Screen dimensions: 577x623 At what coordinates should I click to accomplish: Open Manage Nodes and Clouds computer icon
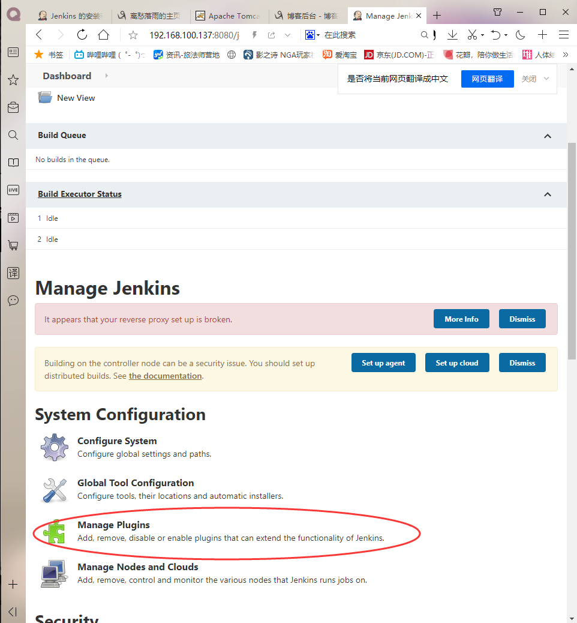tap(54, 574)
